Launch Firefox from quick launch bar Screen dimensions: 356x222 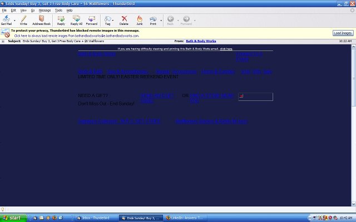click(55, 218)
